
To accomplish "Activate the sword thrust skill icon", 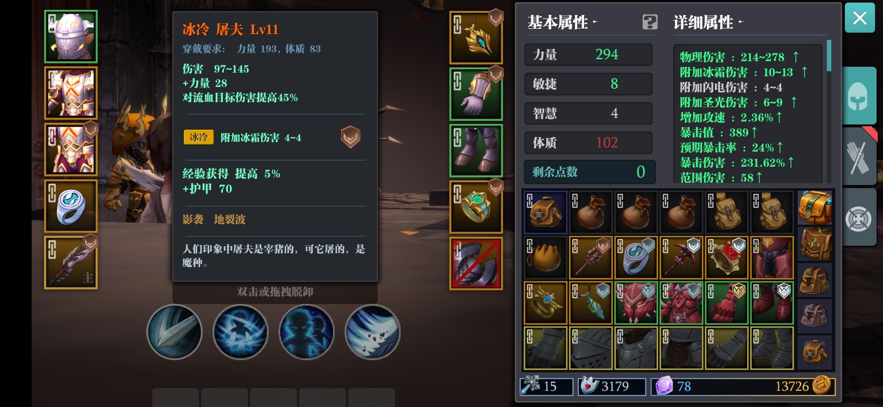I will pos(174,332).
